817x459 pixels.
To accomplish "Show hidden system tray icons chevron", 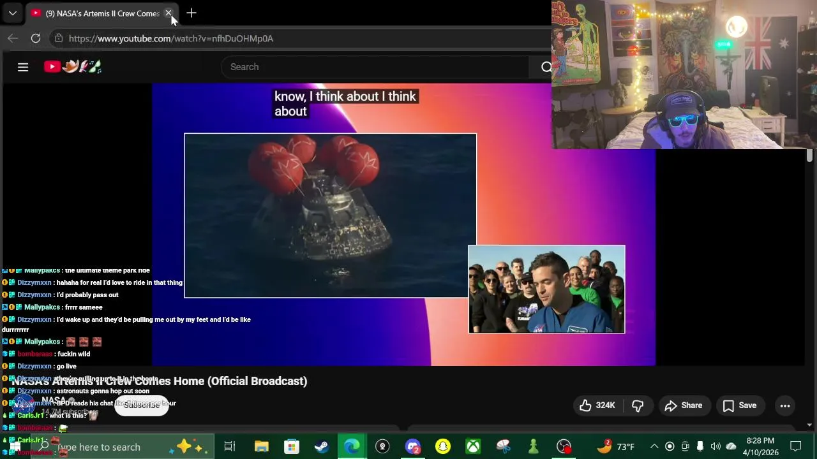I will click(x=654, y=446).
